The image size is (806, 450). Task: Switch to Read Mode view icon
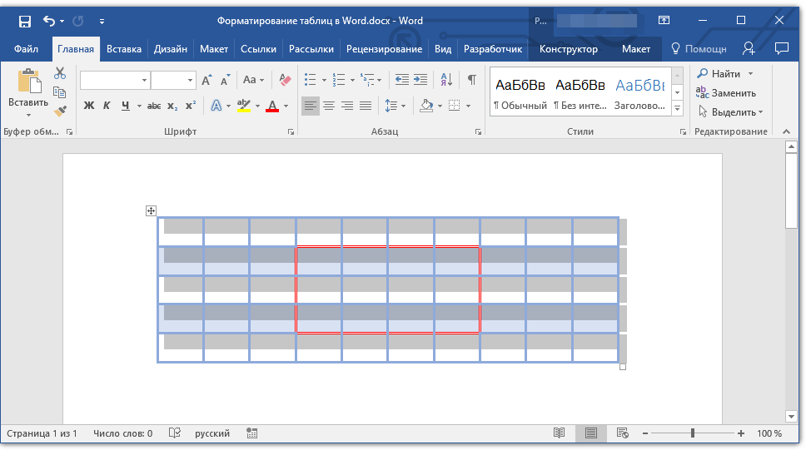click(560, 433)
